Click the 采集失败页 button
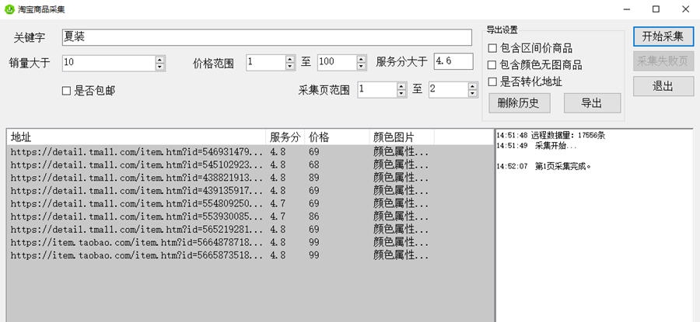The image size is (700, 322). coord(663,61)
